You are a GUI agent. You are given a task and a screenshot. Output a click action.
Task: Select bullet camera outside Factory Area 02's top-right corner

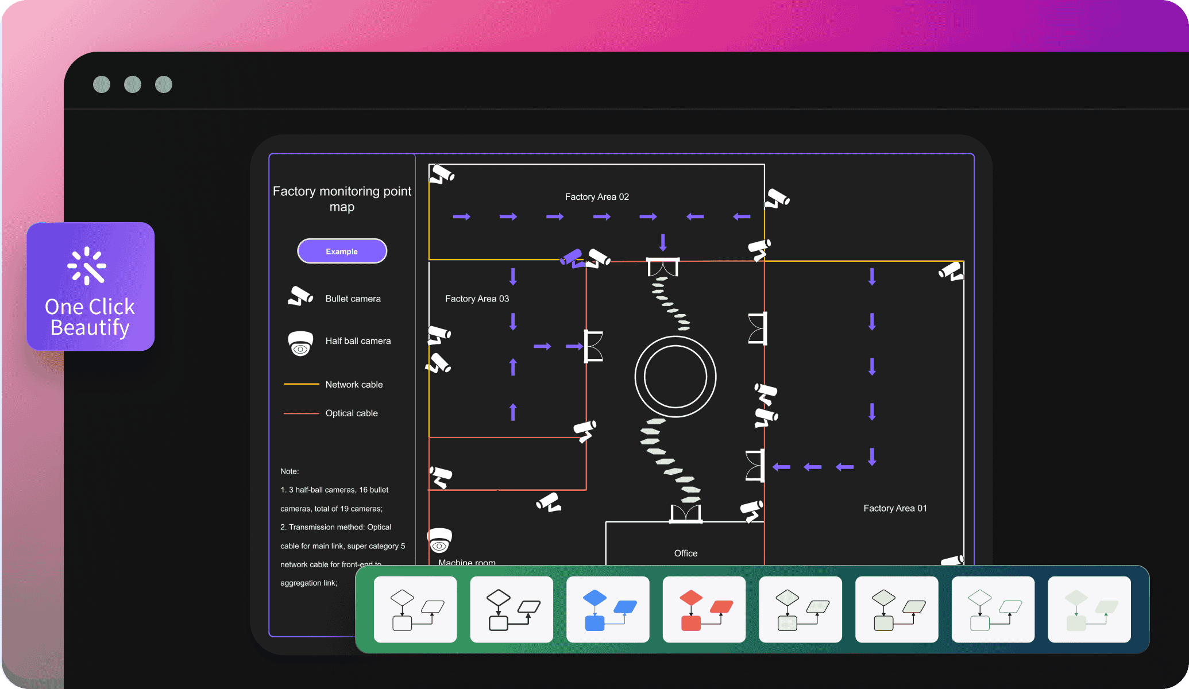click(x=778, y=199)
